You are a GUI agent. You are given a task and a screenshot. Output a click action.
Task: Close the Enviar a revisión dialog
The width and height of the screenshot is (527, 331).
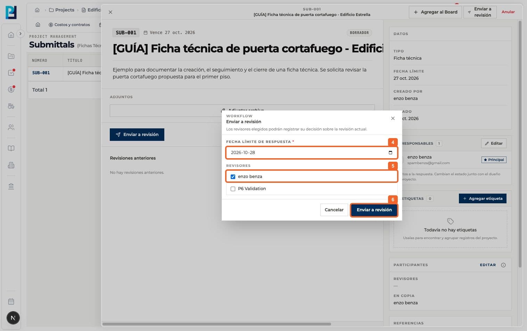click(393, 118)
